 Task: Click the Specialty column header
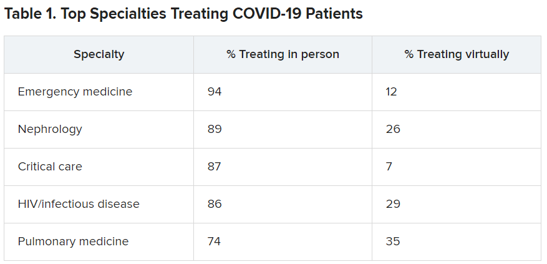coord(99,54)
